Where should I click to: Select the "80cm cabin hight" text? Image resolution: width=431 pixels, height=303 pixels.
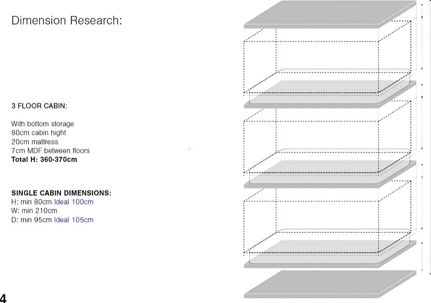pos(39,133)
